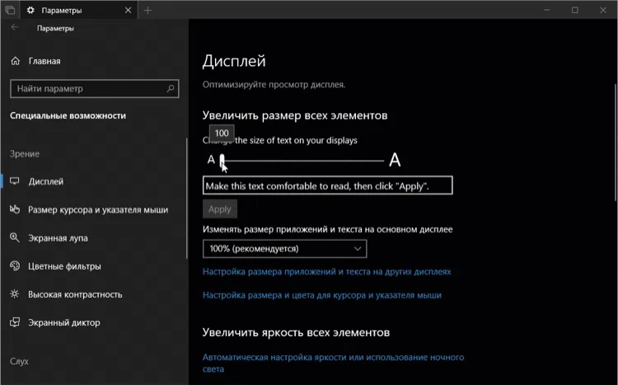This screenshot has height=385, width=618.
Task: Expand the 100% (рекомендуется) scale dropdown
Action: click(x=284, y=248)
